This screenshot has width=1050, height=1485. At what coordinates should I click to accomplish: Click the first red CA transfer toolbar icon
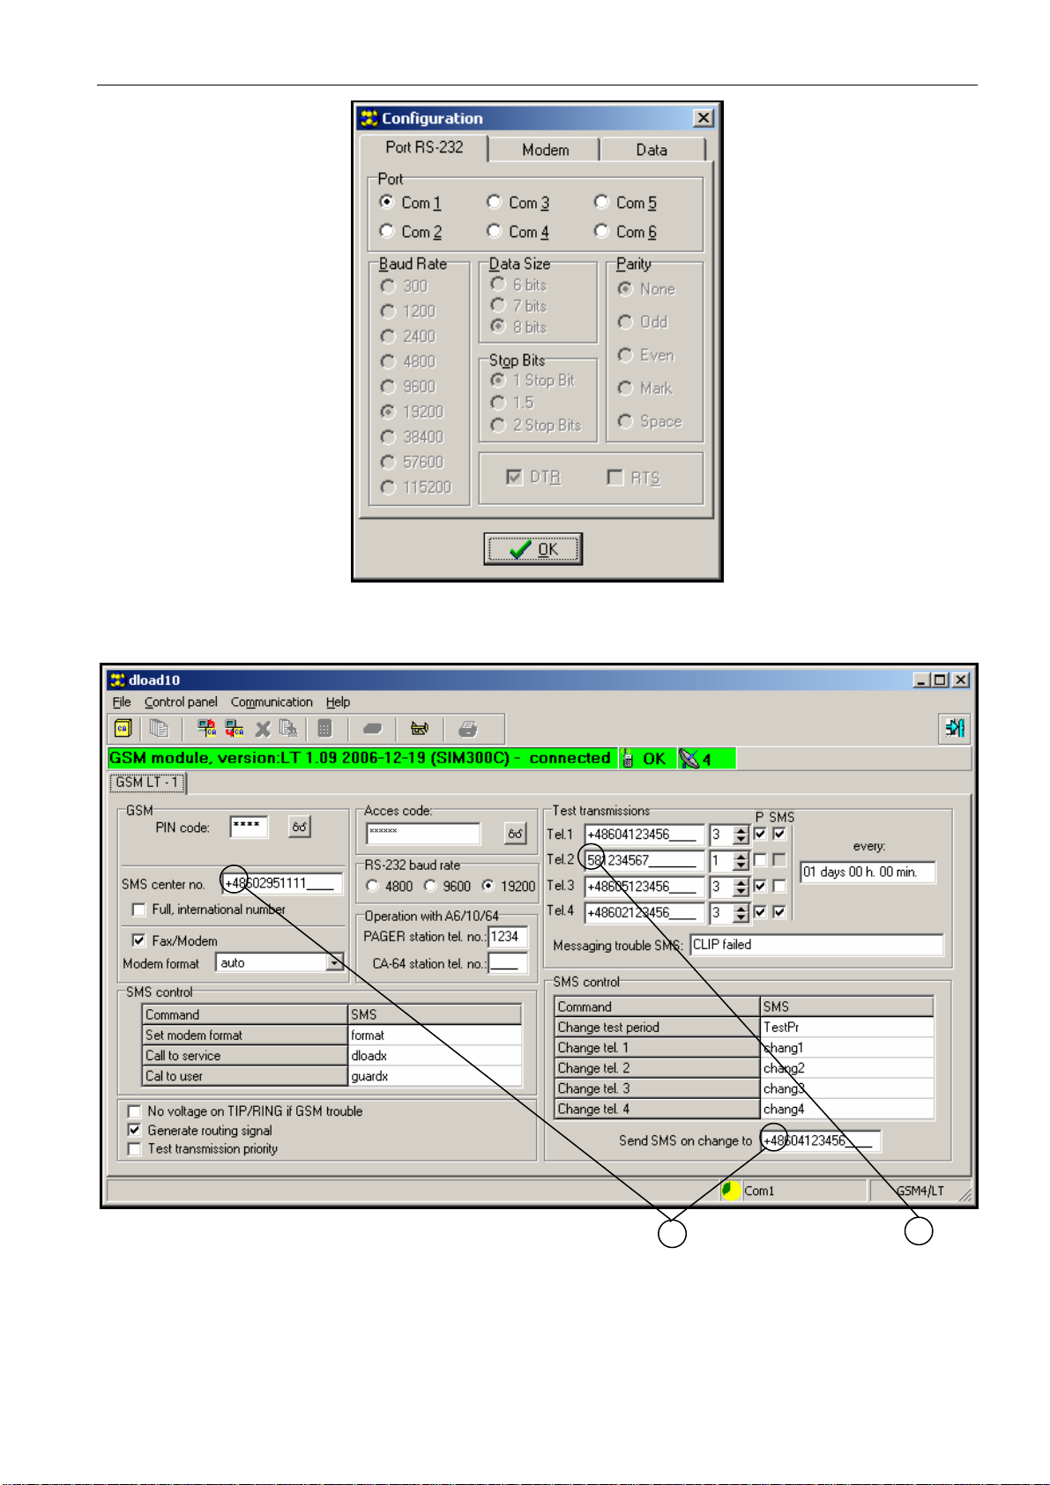(207, 729)
